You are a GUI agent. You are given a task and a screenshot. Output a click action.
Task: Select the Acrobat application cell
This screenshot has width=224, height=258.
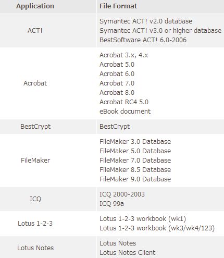(x=35, y=83)
